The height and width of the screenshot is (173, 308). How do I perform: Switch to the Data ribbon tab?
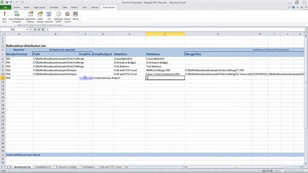click(x=64, y=8)
